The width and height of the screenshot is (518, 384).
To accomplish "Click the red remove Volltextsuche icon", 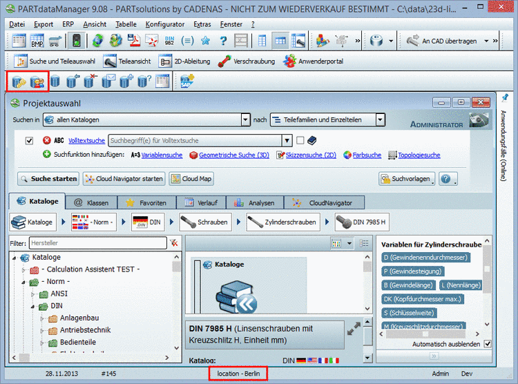I will pos(46,140).
